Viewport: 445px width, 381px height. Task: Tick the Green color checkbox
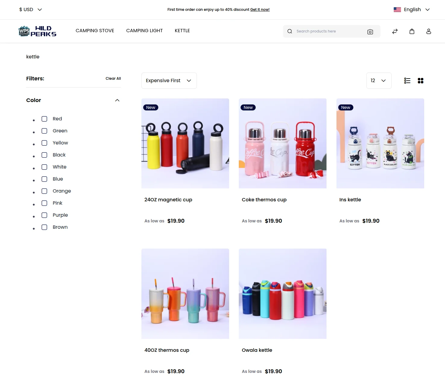(x=44, y=131)
